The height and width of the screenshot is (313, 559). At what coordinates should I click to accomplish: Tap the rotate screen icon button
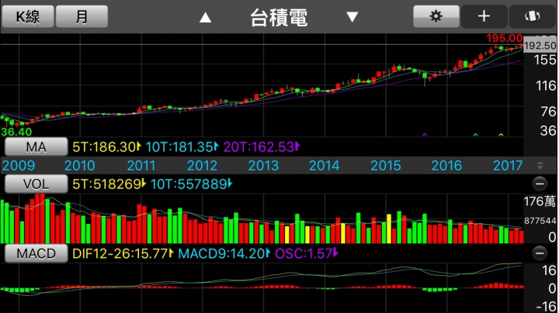[533, 16]
